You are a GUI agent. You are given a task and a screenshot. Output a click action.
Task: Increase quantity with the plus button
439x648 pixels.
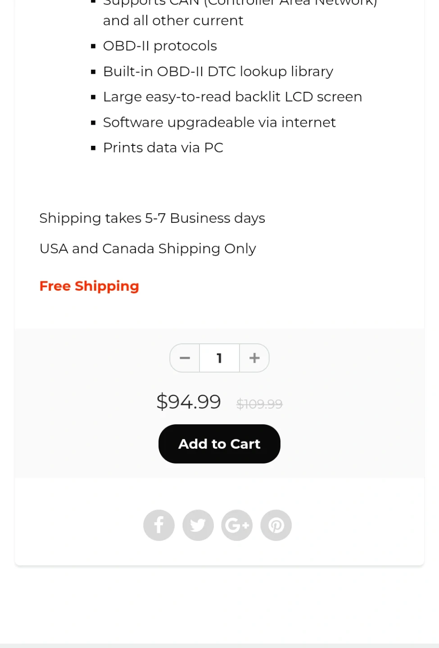click(x=254, y=358)
